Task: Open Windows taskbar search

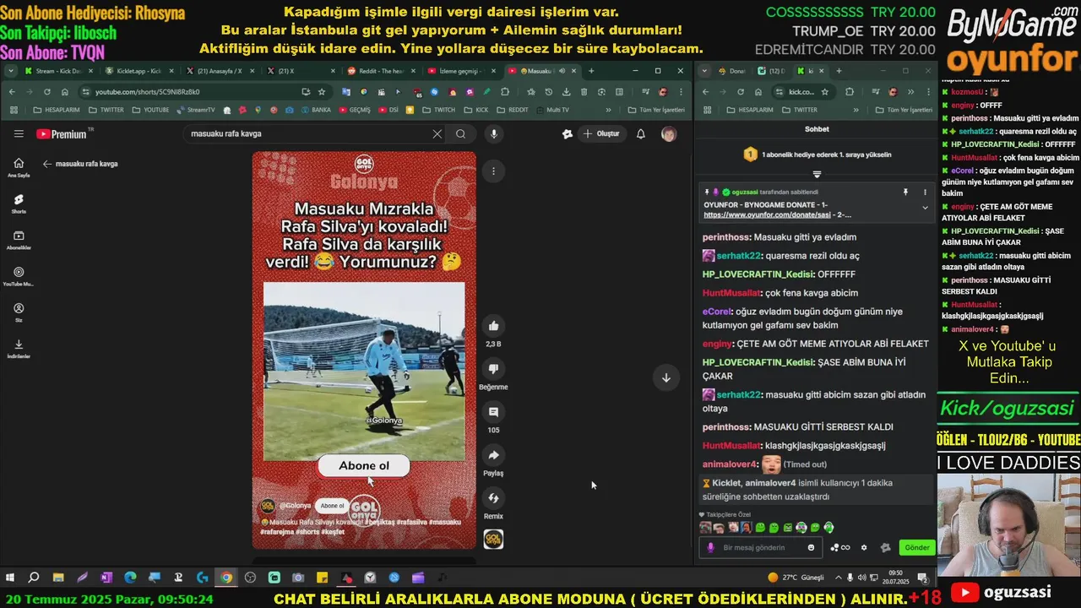Action: pyautogui.click(x=34, y=578)
